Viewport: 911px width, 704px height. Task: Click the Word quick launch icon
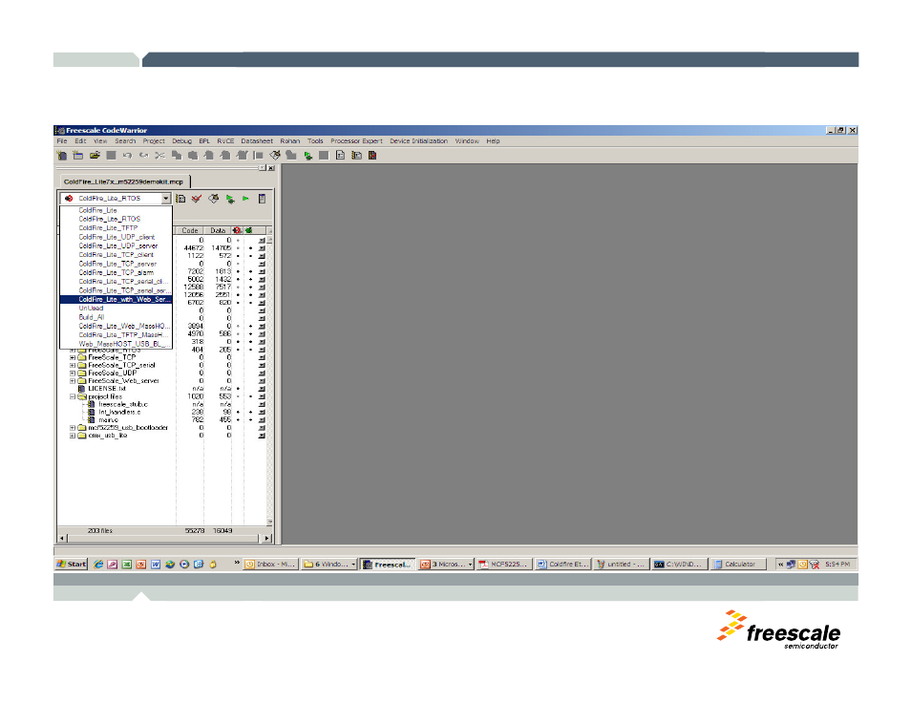click(x=155, y=564)
